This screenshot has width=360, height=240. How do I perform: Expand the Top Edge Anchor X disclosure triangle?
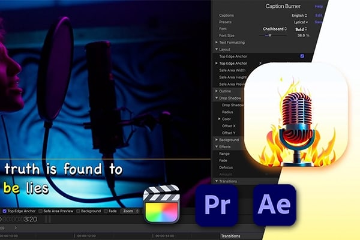[x=216, y=63]
